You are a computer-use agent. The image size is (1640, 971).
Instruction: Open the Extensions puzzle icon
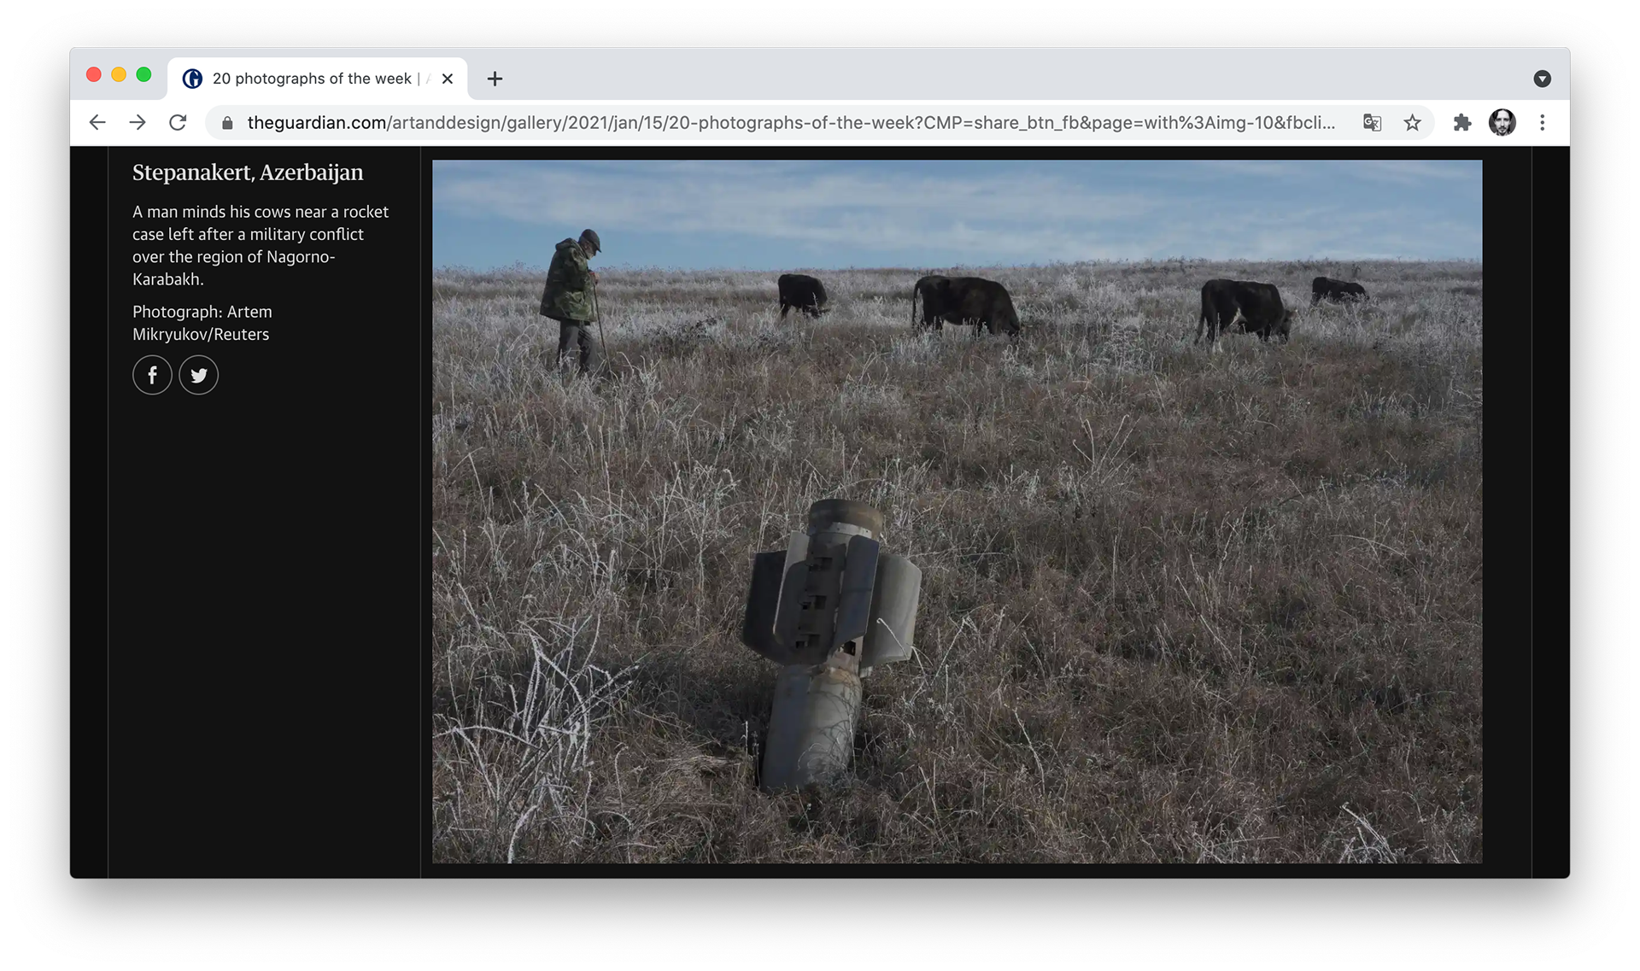[1462, 122]
